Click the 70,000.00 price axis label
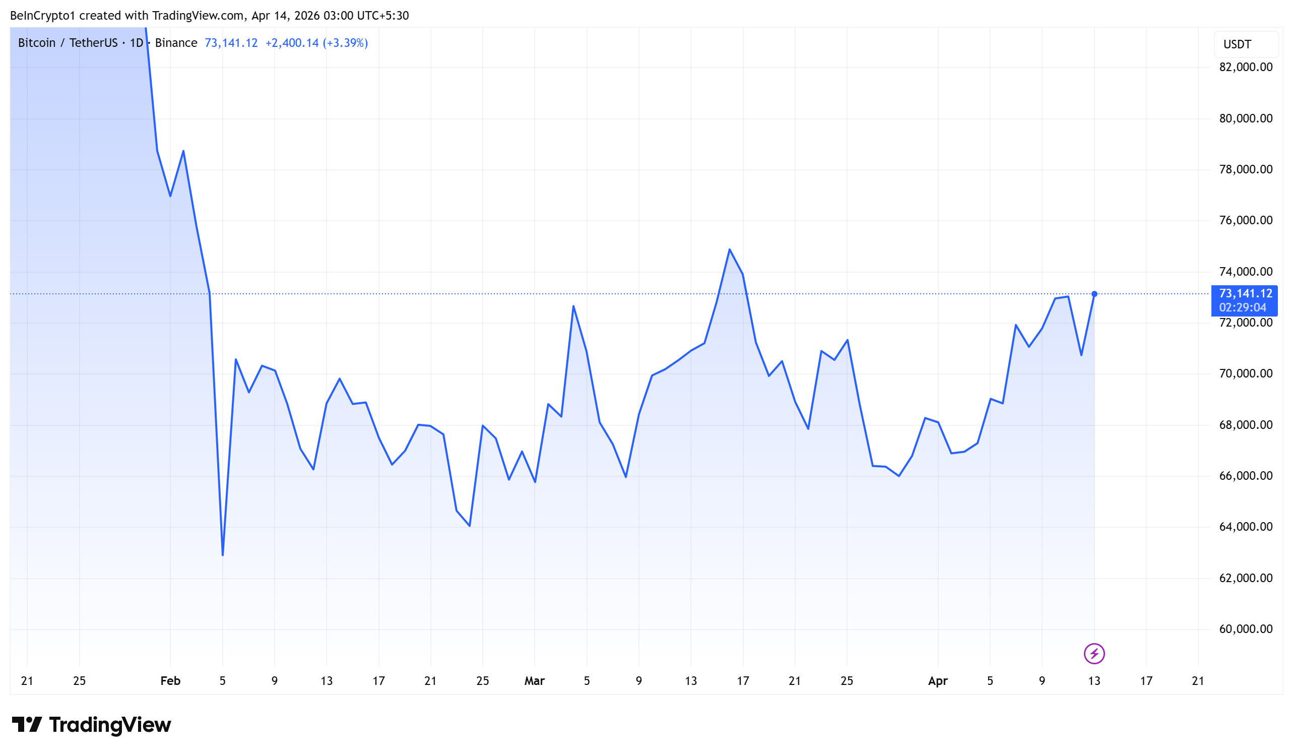The image size is (1293, 755). [x=1245, y=373]
